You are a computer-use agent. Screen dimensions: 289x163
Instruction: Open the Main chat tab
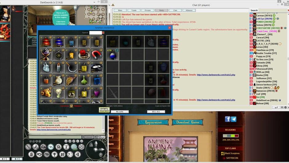click(x=120, y=10)
